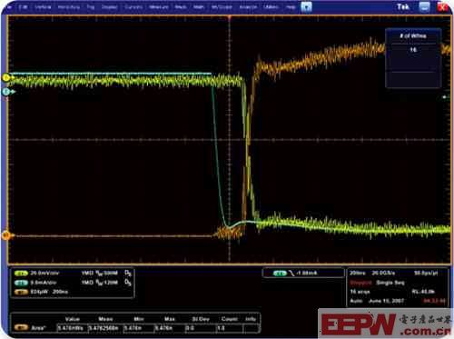
Task: Open the Vertical menu
Action: 43,6
